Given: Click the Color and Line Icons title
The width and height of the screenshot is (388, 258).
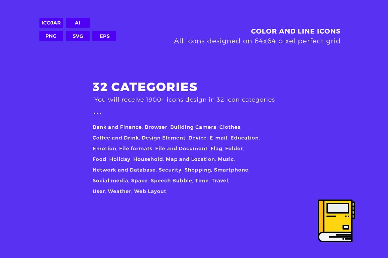Looking at the screenshot, I should (296, 31).
